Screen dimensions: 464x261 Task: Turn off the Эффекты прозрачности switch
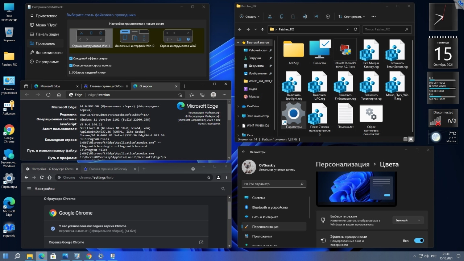point(419,240)
